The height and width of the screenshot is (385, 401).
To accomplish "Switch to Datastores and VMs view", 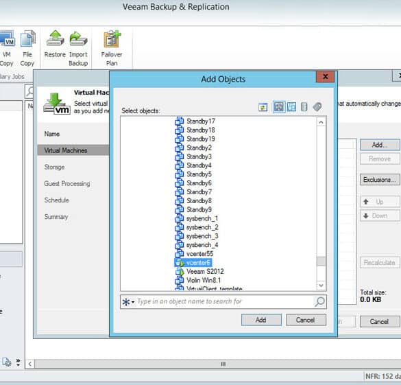I will pyautogui.click(x=304, y=107).
